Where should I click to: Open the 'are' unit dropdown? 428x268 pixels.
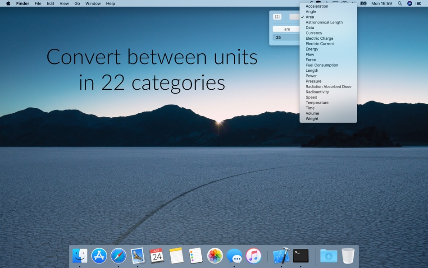tap(287, 29)
